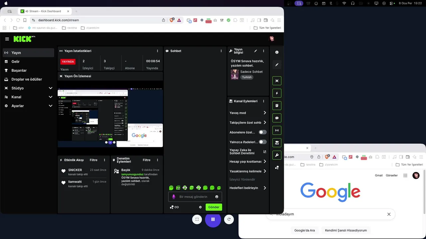Screen dimensions: 426x239
Task: Toggle the lightning activity feed widget icon
Action: [x=277, y=93]
